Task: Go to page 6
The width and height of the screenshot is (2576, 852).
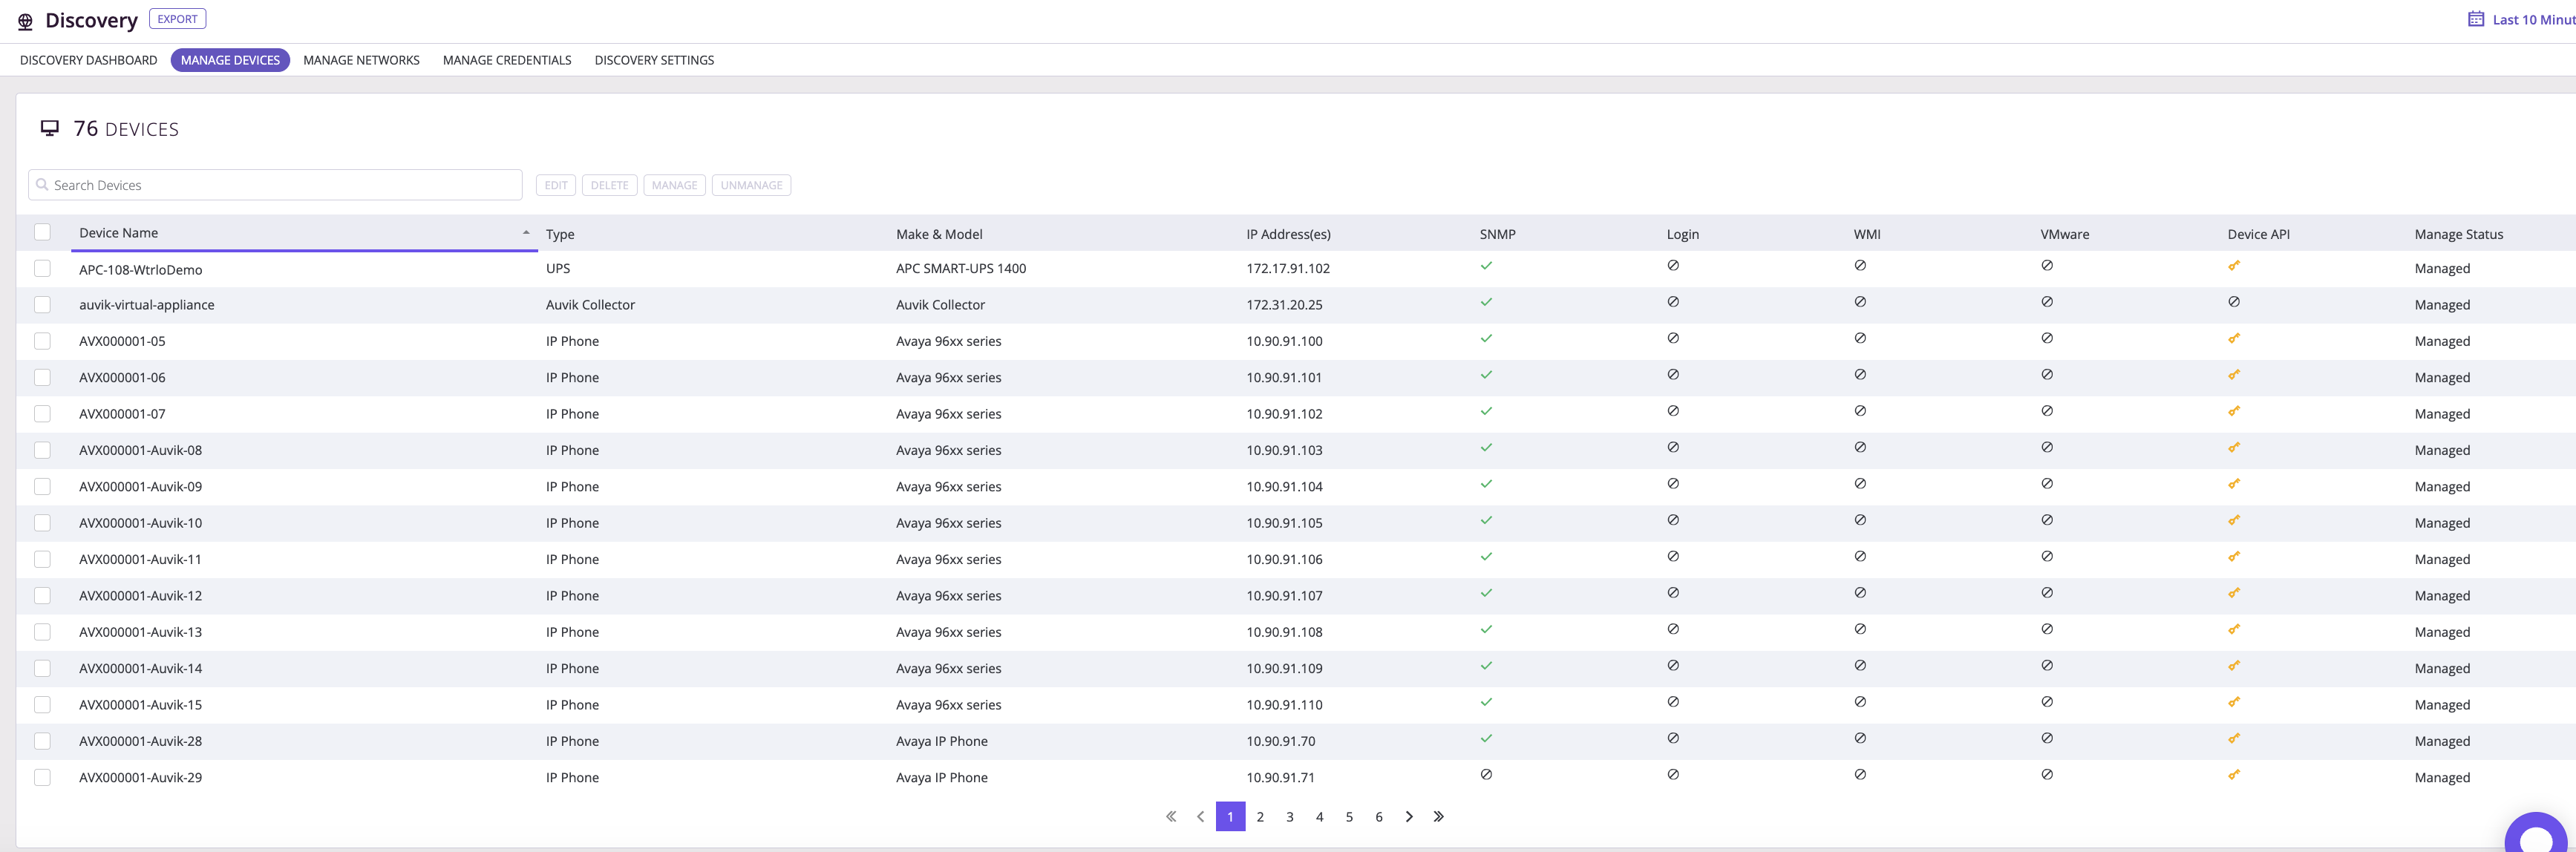Action: (x=1378, y=817)
